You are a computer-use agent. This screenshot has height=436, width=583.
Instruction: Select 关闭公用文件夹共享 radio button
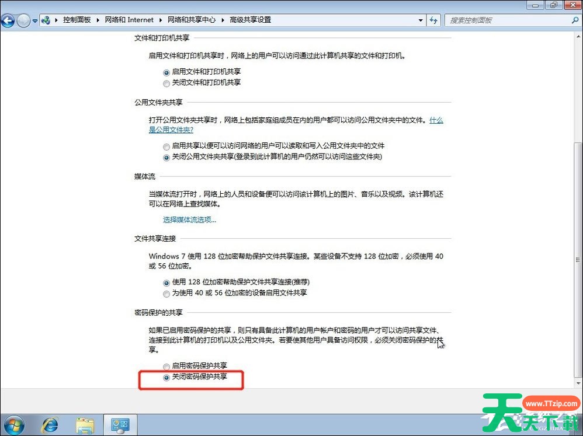[x=166, y=158]
